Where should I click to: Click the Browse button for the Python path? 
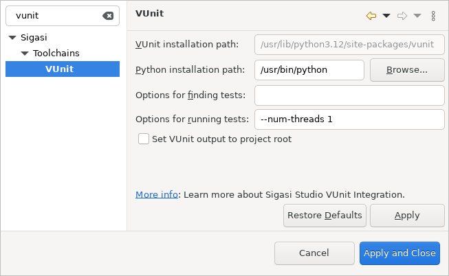pos(407,70)
